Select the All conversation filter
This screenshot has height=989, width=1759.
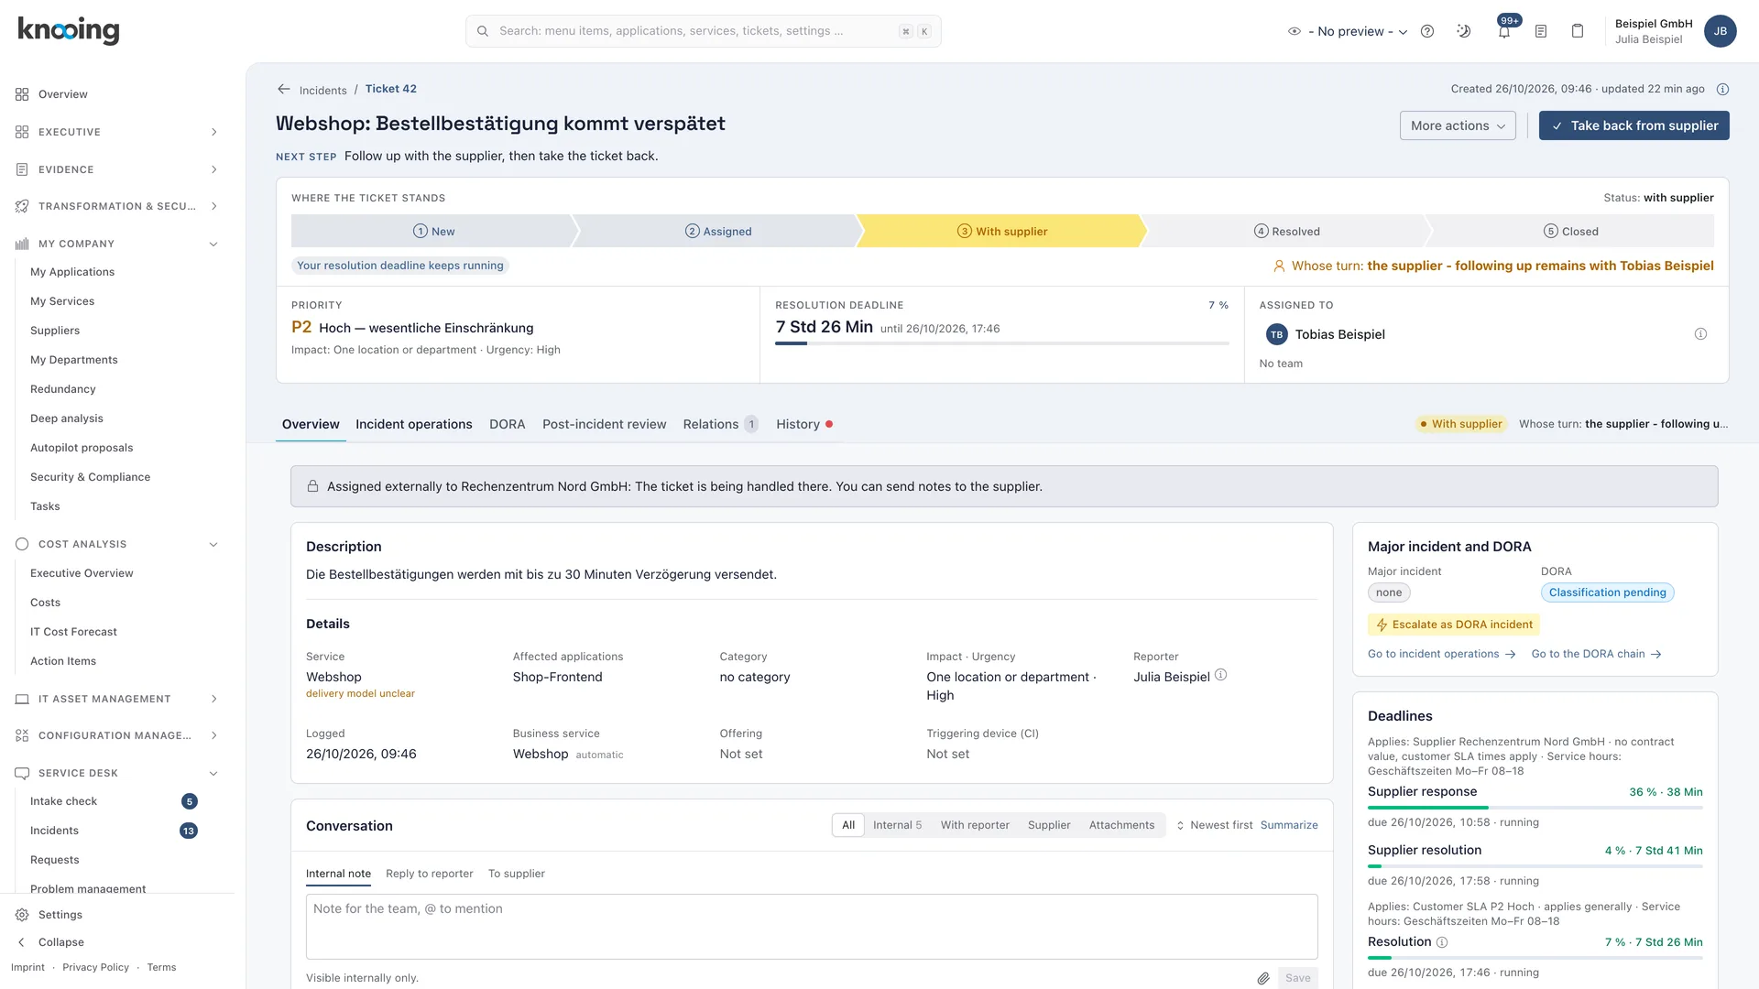[x=848, y=825]
